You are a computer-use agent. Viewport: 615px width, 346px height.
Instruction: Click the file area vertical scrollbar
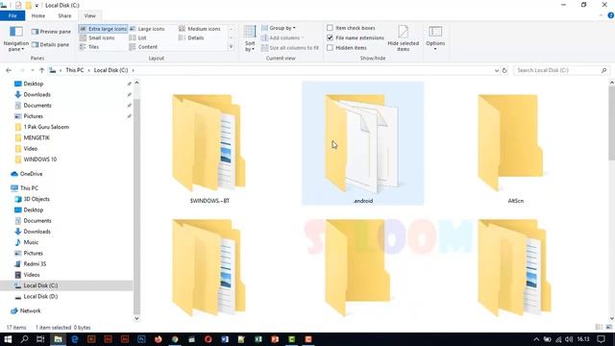click(611, 123)
